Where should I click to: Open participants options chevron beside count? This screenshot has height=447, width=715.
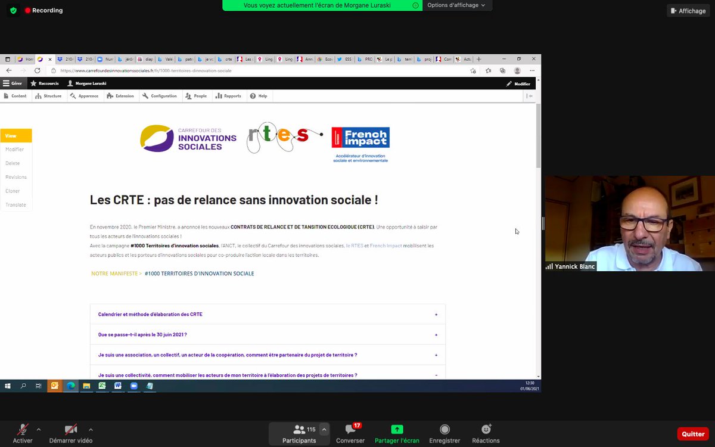[x=324, y=429]
